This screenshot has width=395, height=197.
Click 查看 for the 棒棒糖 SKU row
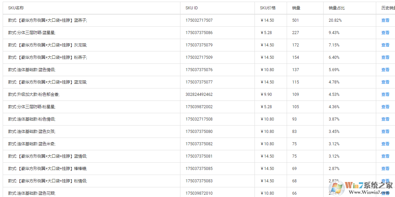[x=385, y=169]
